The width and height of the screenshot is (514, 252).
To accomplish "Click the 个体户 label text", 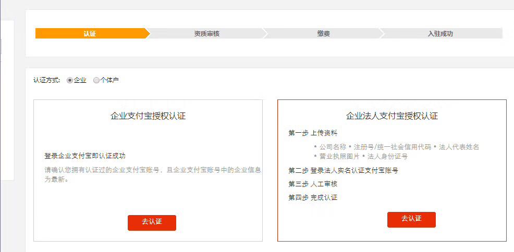I will coord(109,80).
